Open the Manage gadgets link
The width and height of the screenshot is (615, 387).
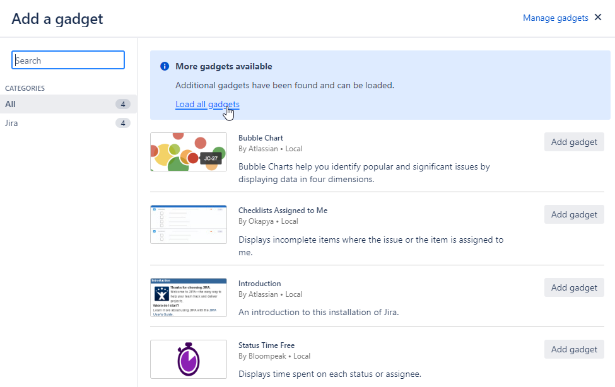[x=555, y=18]
